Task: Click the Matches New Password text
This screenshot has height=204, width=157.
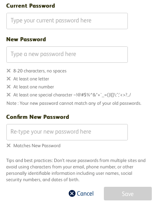Action: 37,146
